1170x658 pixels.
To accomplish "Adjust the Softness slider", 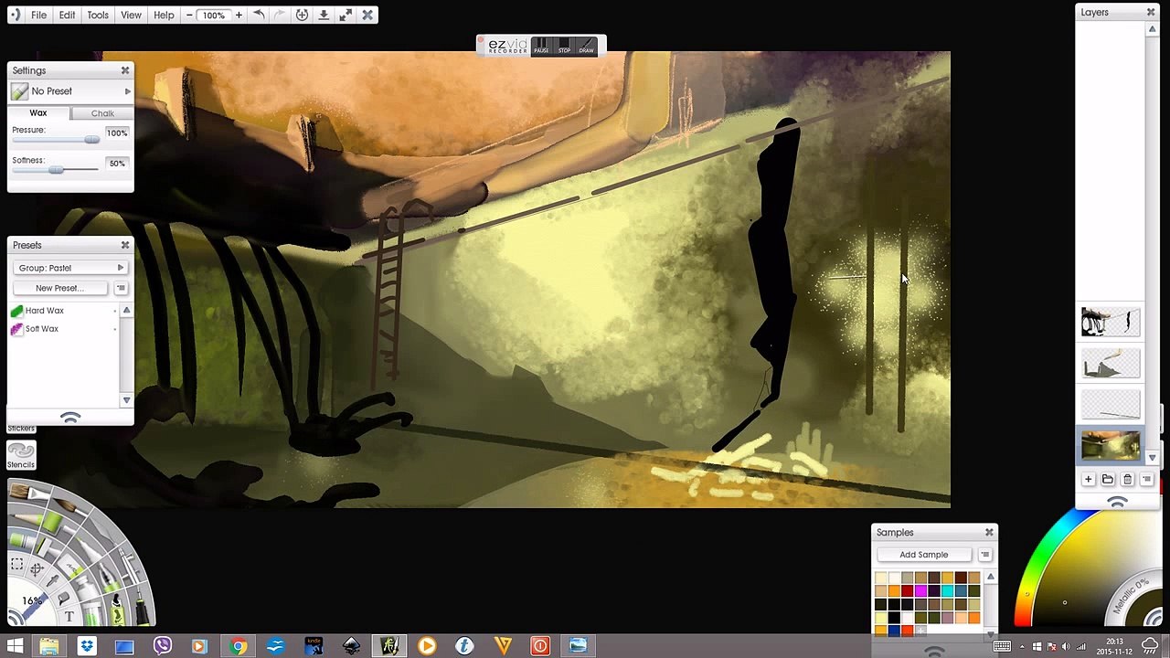I will [56, 170].
